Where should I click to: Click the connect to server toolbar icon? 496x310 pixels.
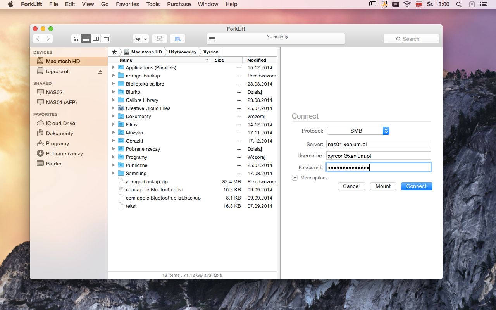[x=159, y=39]
